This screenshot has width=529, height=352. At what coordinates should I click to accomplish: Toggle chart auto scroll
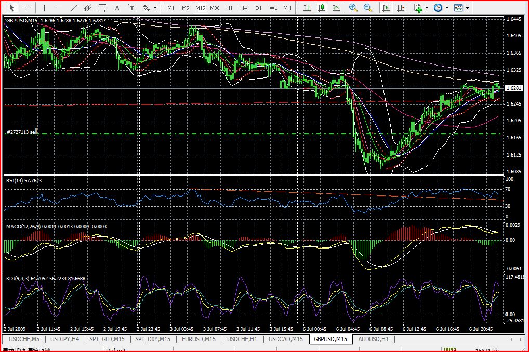[x=386, y=8]
